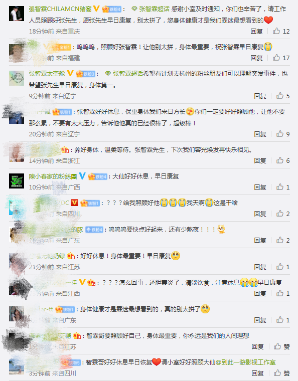Tap the 赞 icon on the 3分钟前 四川 comment
This screenshot has height=381, width=298.
[277, 373]
